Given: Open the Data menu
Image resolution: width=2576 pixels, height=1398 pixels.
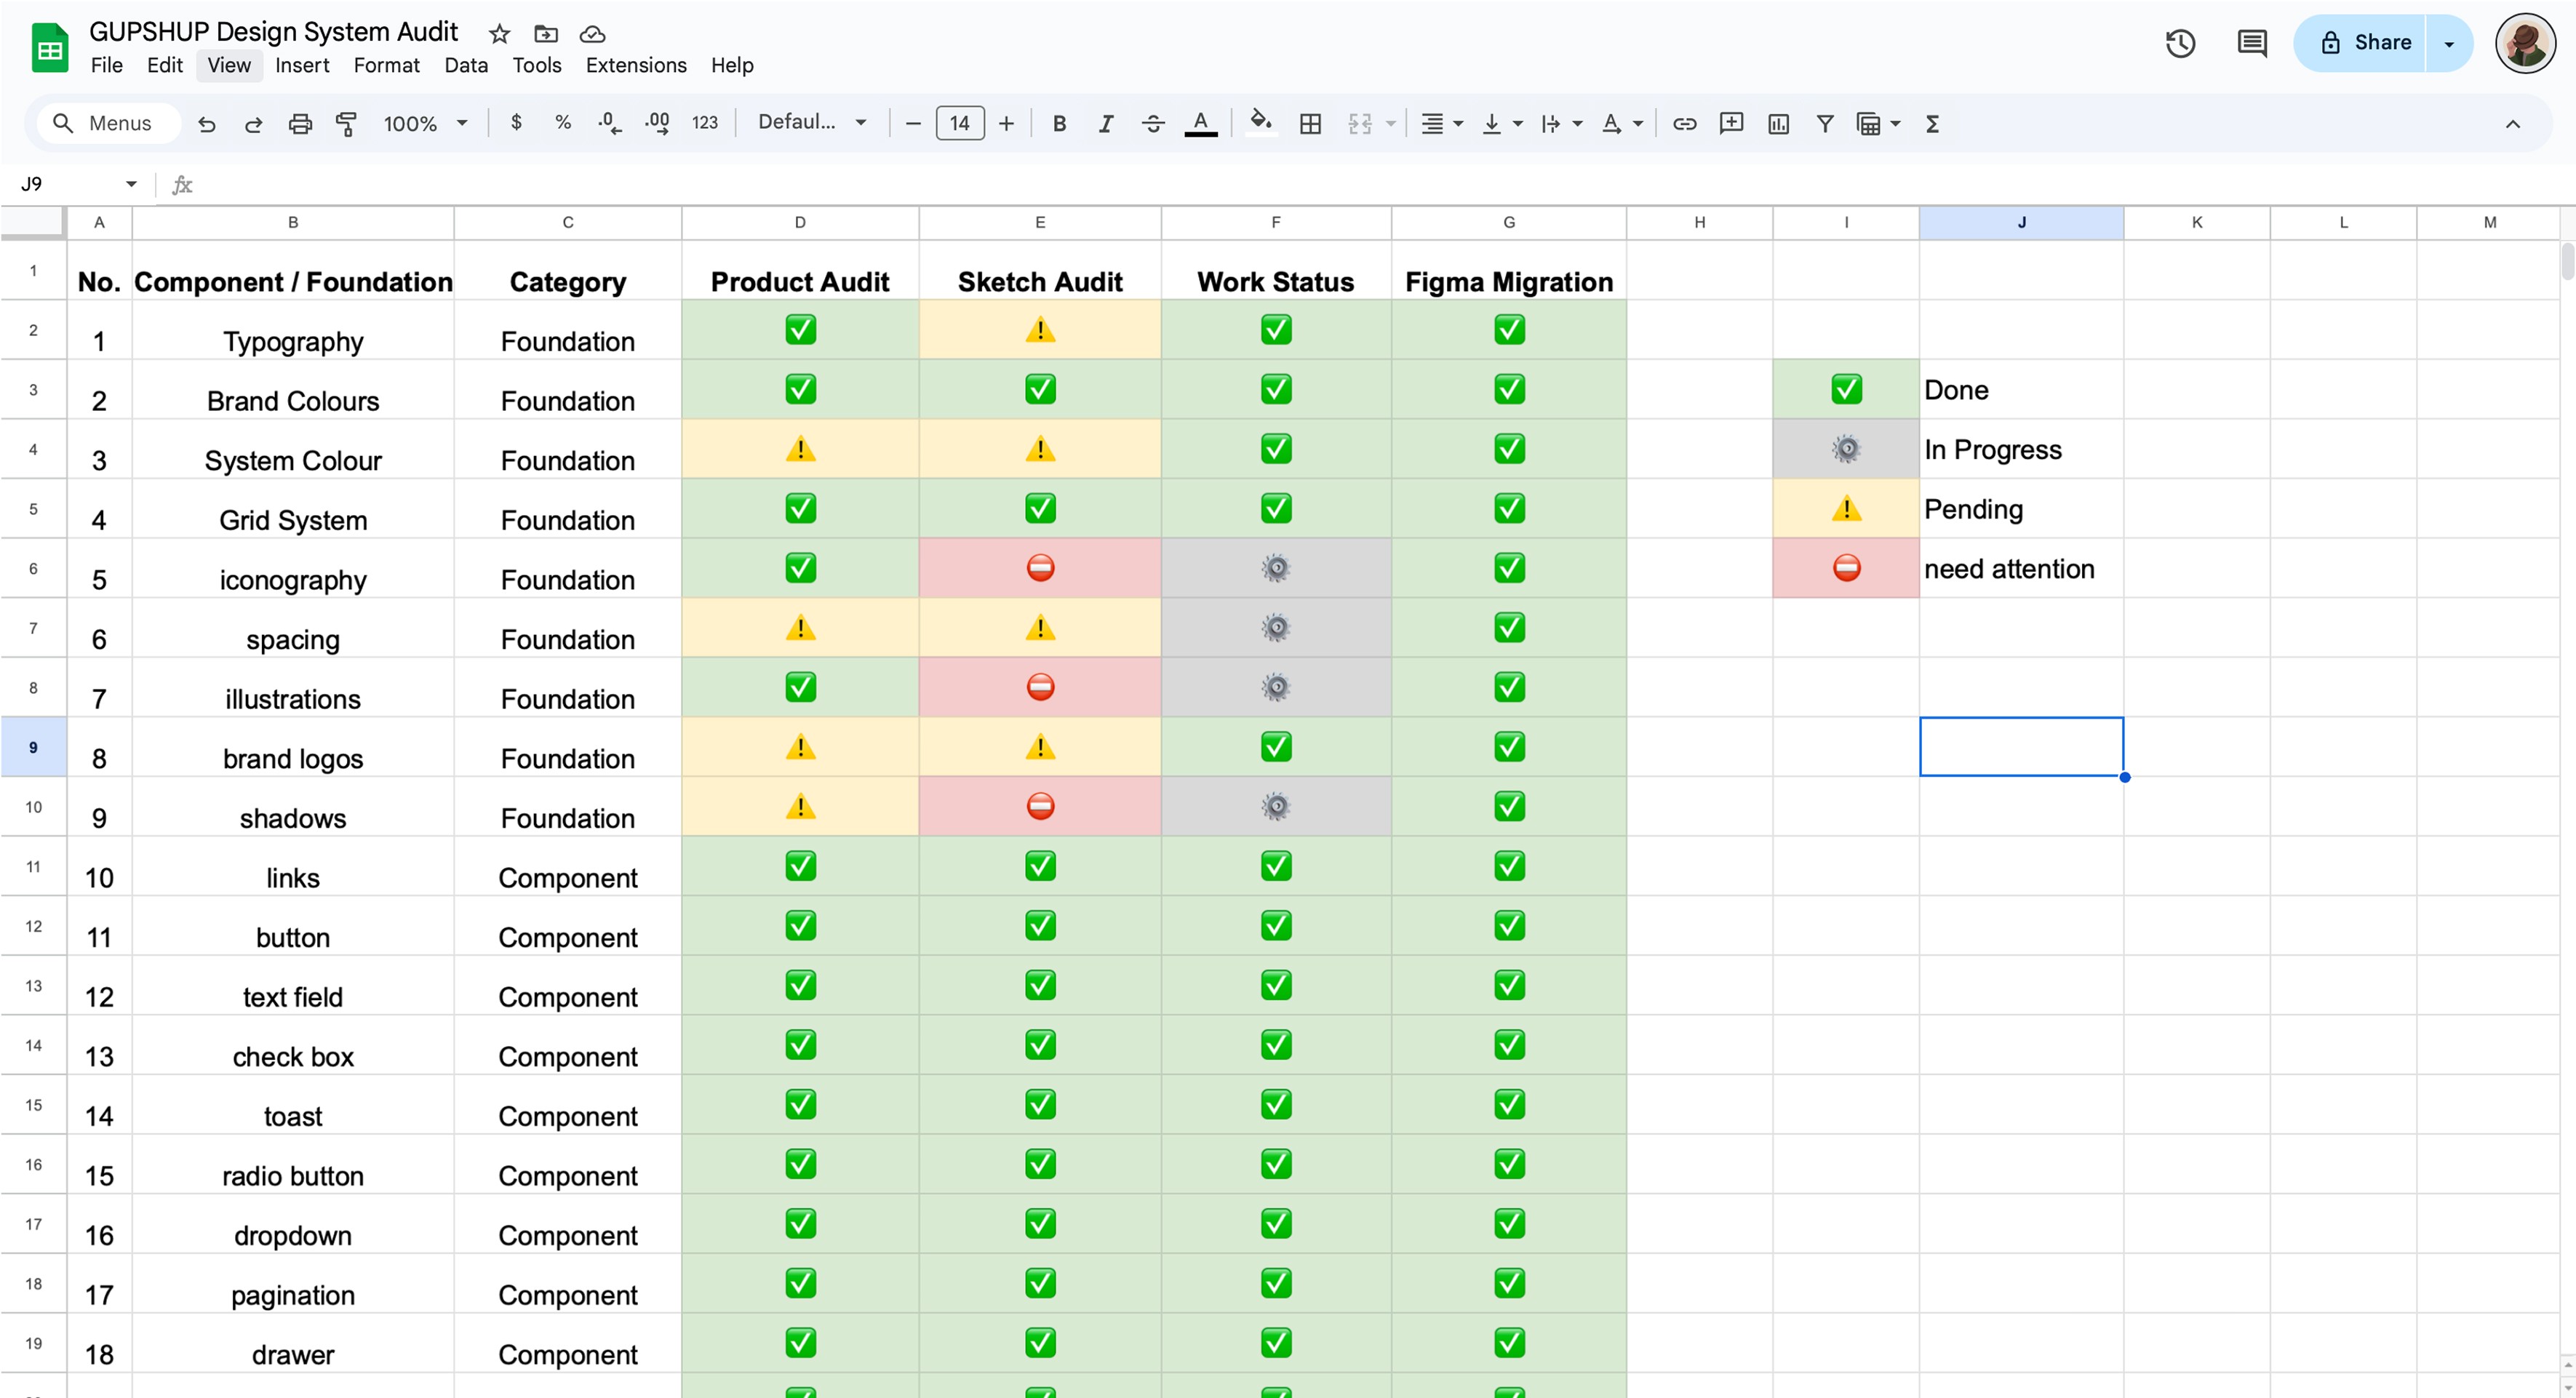Looking at the screenshot, I should (x=466, y=65).
